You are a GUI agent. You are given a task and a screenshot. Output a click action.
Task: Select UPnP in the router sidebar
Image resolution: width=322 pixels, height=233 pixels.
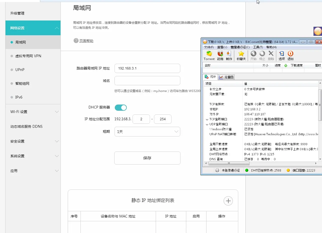pyautogui.click(x=33, y=70)
